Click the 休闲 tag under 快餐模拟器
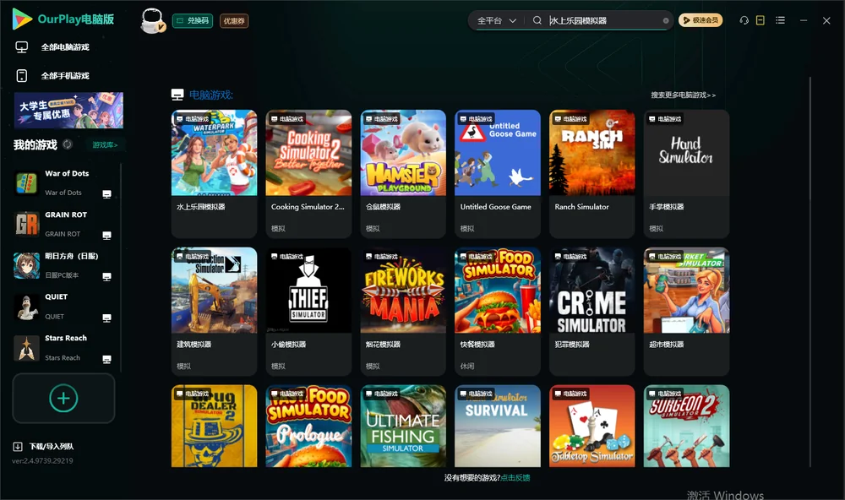The width and height of the screenshot is (845, 500). tap(467, 366)
